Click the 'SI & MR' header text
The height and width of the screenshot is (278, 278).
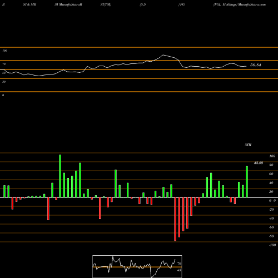coord(29,4)
